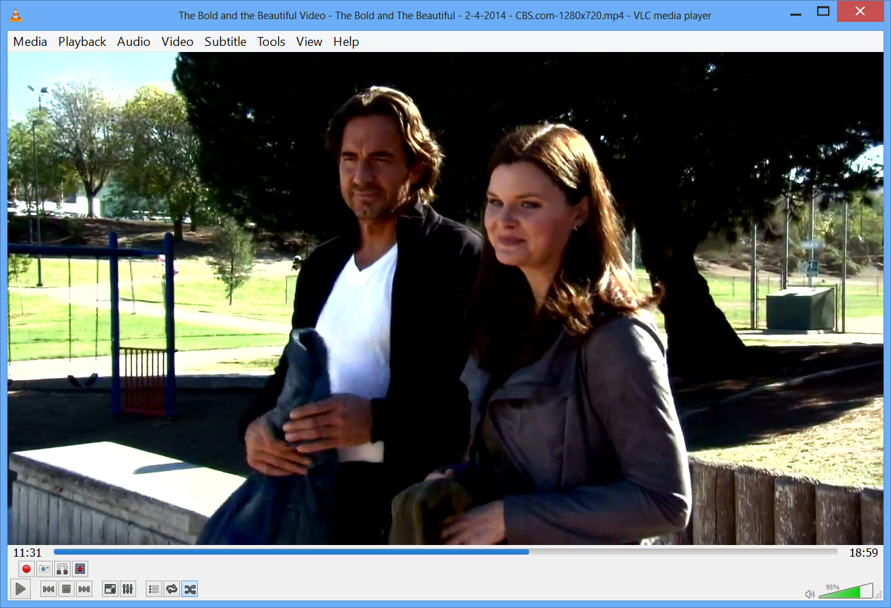Skip to the next media item
Screen dimensions: 891x608
(x=84, y=589)
